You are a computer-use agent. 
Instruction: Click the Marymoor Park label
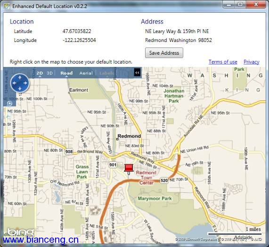coord(155,198)
